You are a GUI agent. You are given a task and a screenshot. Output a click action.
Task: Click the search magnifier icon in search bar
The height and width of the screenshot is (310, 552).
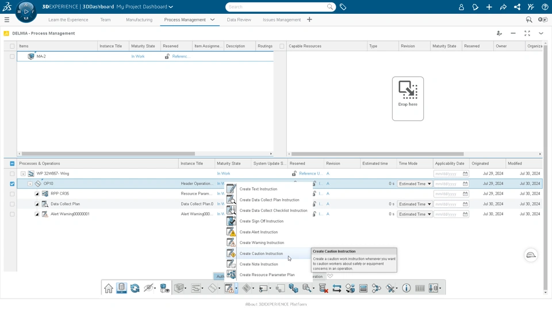[330, 7]
